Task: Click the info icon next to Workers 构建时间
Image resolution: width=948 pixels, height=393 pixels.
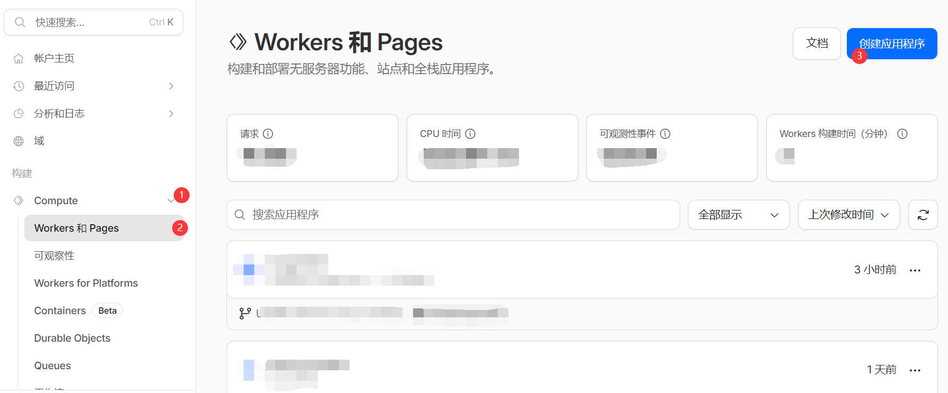Action: coord(902,134)
